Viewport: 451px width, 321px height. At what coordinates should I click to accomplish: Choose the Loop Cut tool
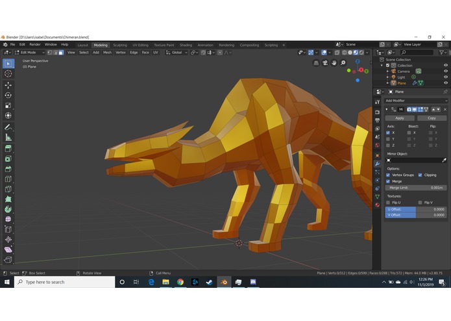(x=8, y=179)
